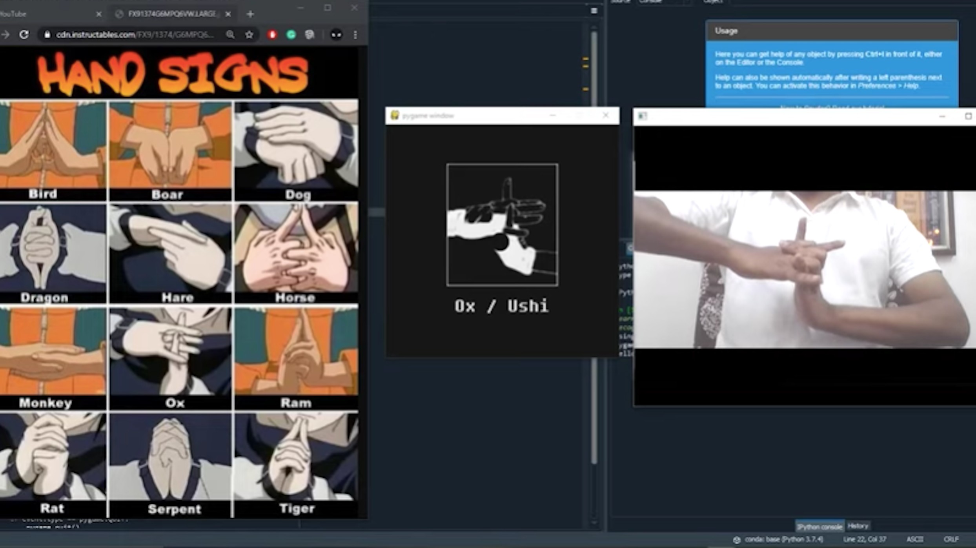
Task: Click the Tiger hand sign image
Action: (297, 457)
